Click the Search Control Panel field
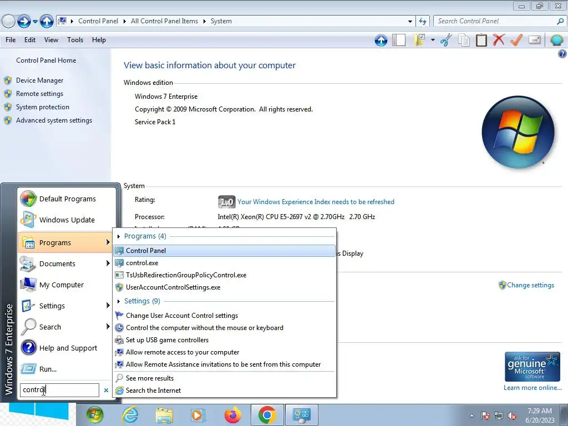 [x=495, y=22]
